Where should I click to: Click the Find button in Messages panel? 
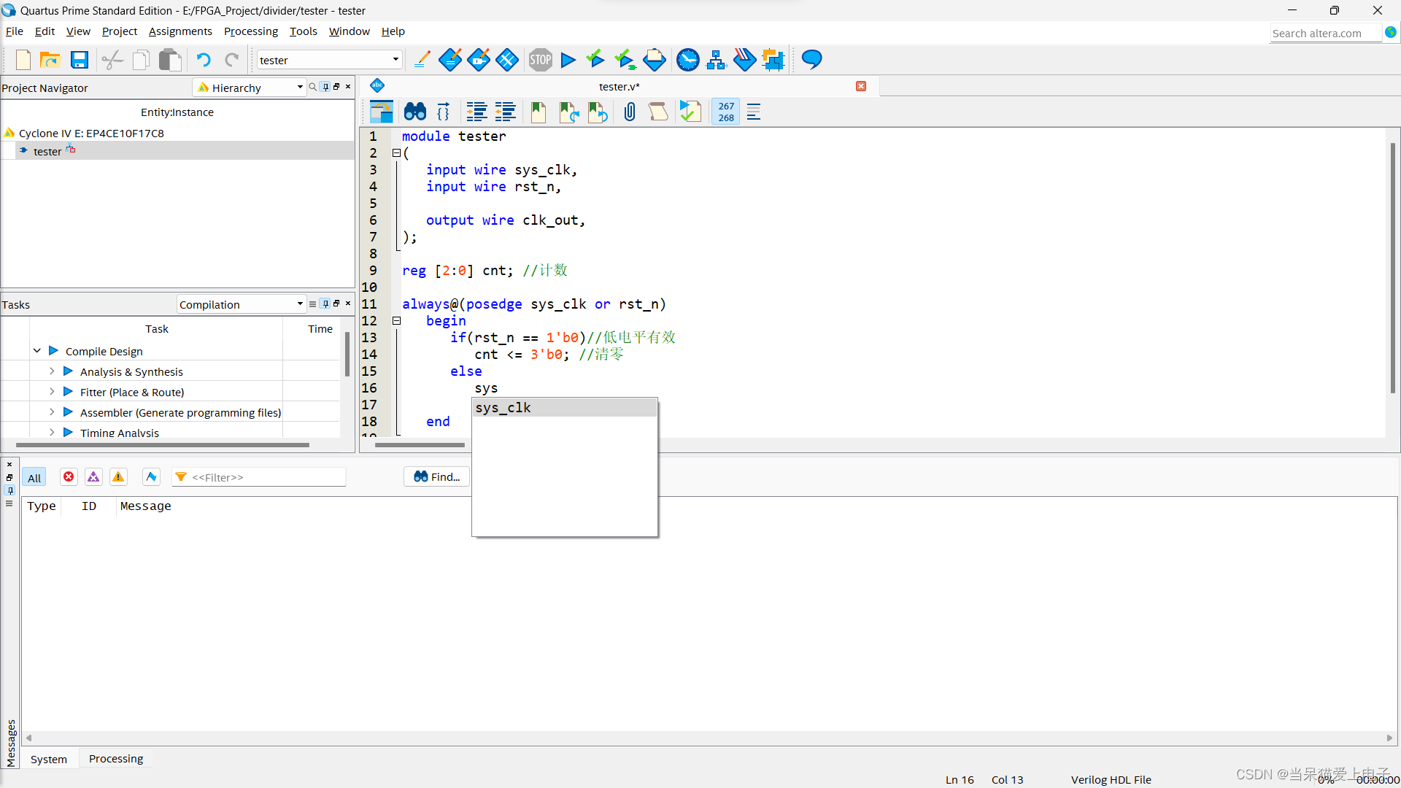coord(436,476)
